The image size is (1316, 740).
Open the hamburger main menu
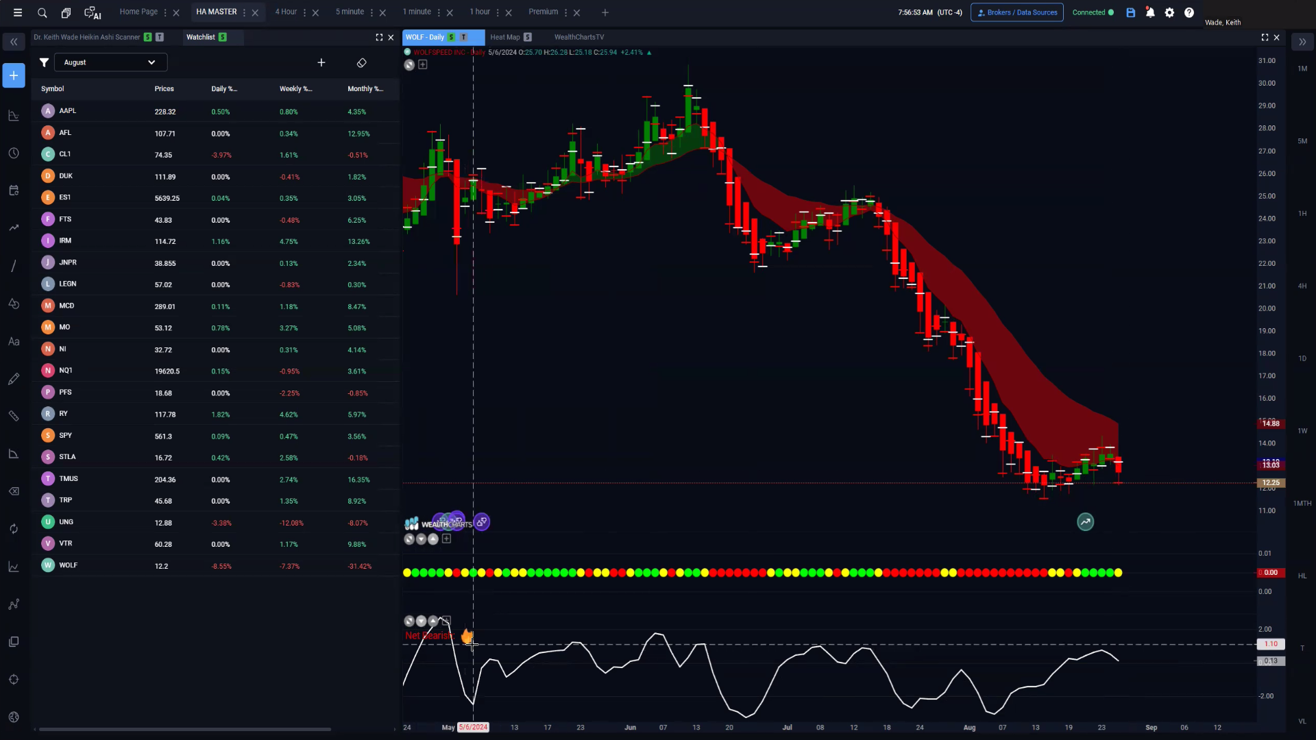18,12
